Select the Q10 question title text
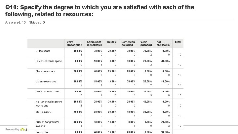This screenshot has width=238, height=134. pyautogui.click(x=99, y=11)
